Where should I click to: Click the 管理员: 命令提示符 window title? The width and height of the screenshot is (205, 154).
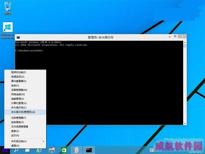(100, 37)
